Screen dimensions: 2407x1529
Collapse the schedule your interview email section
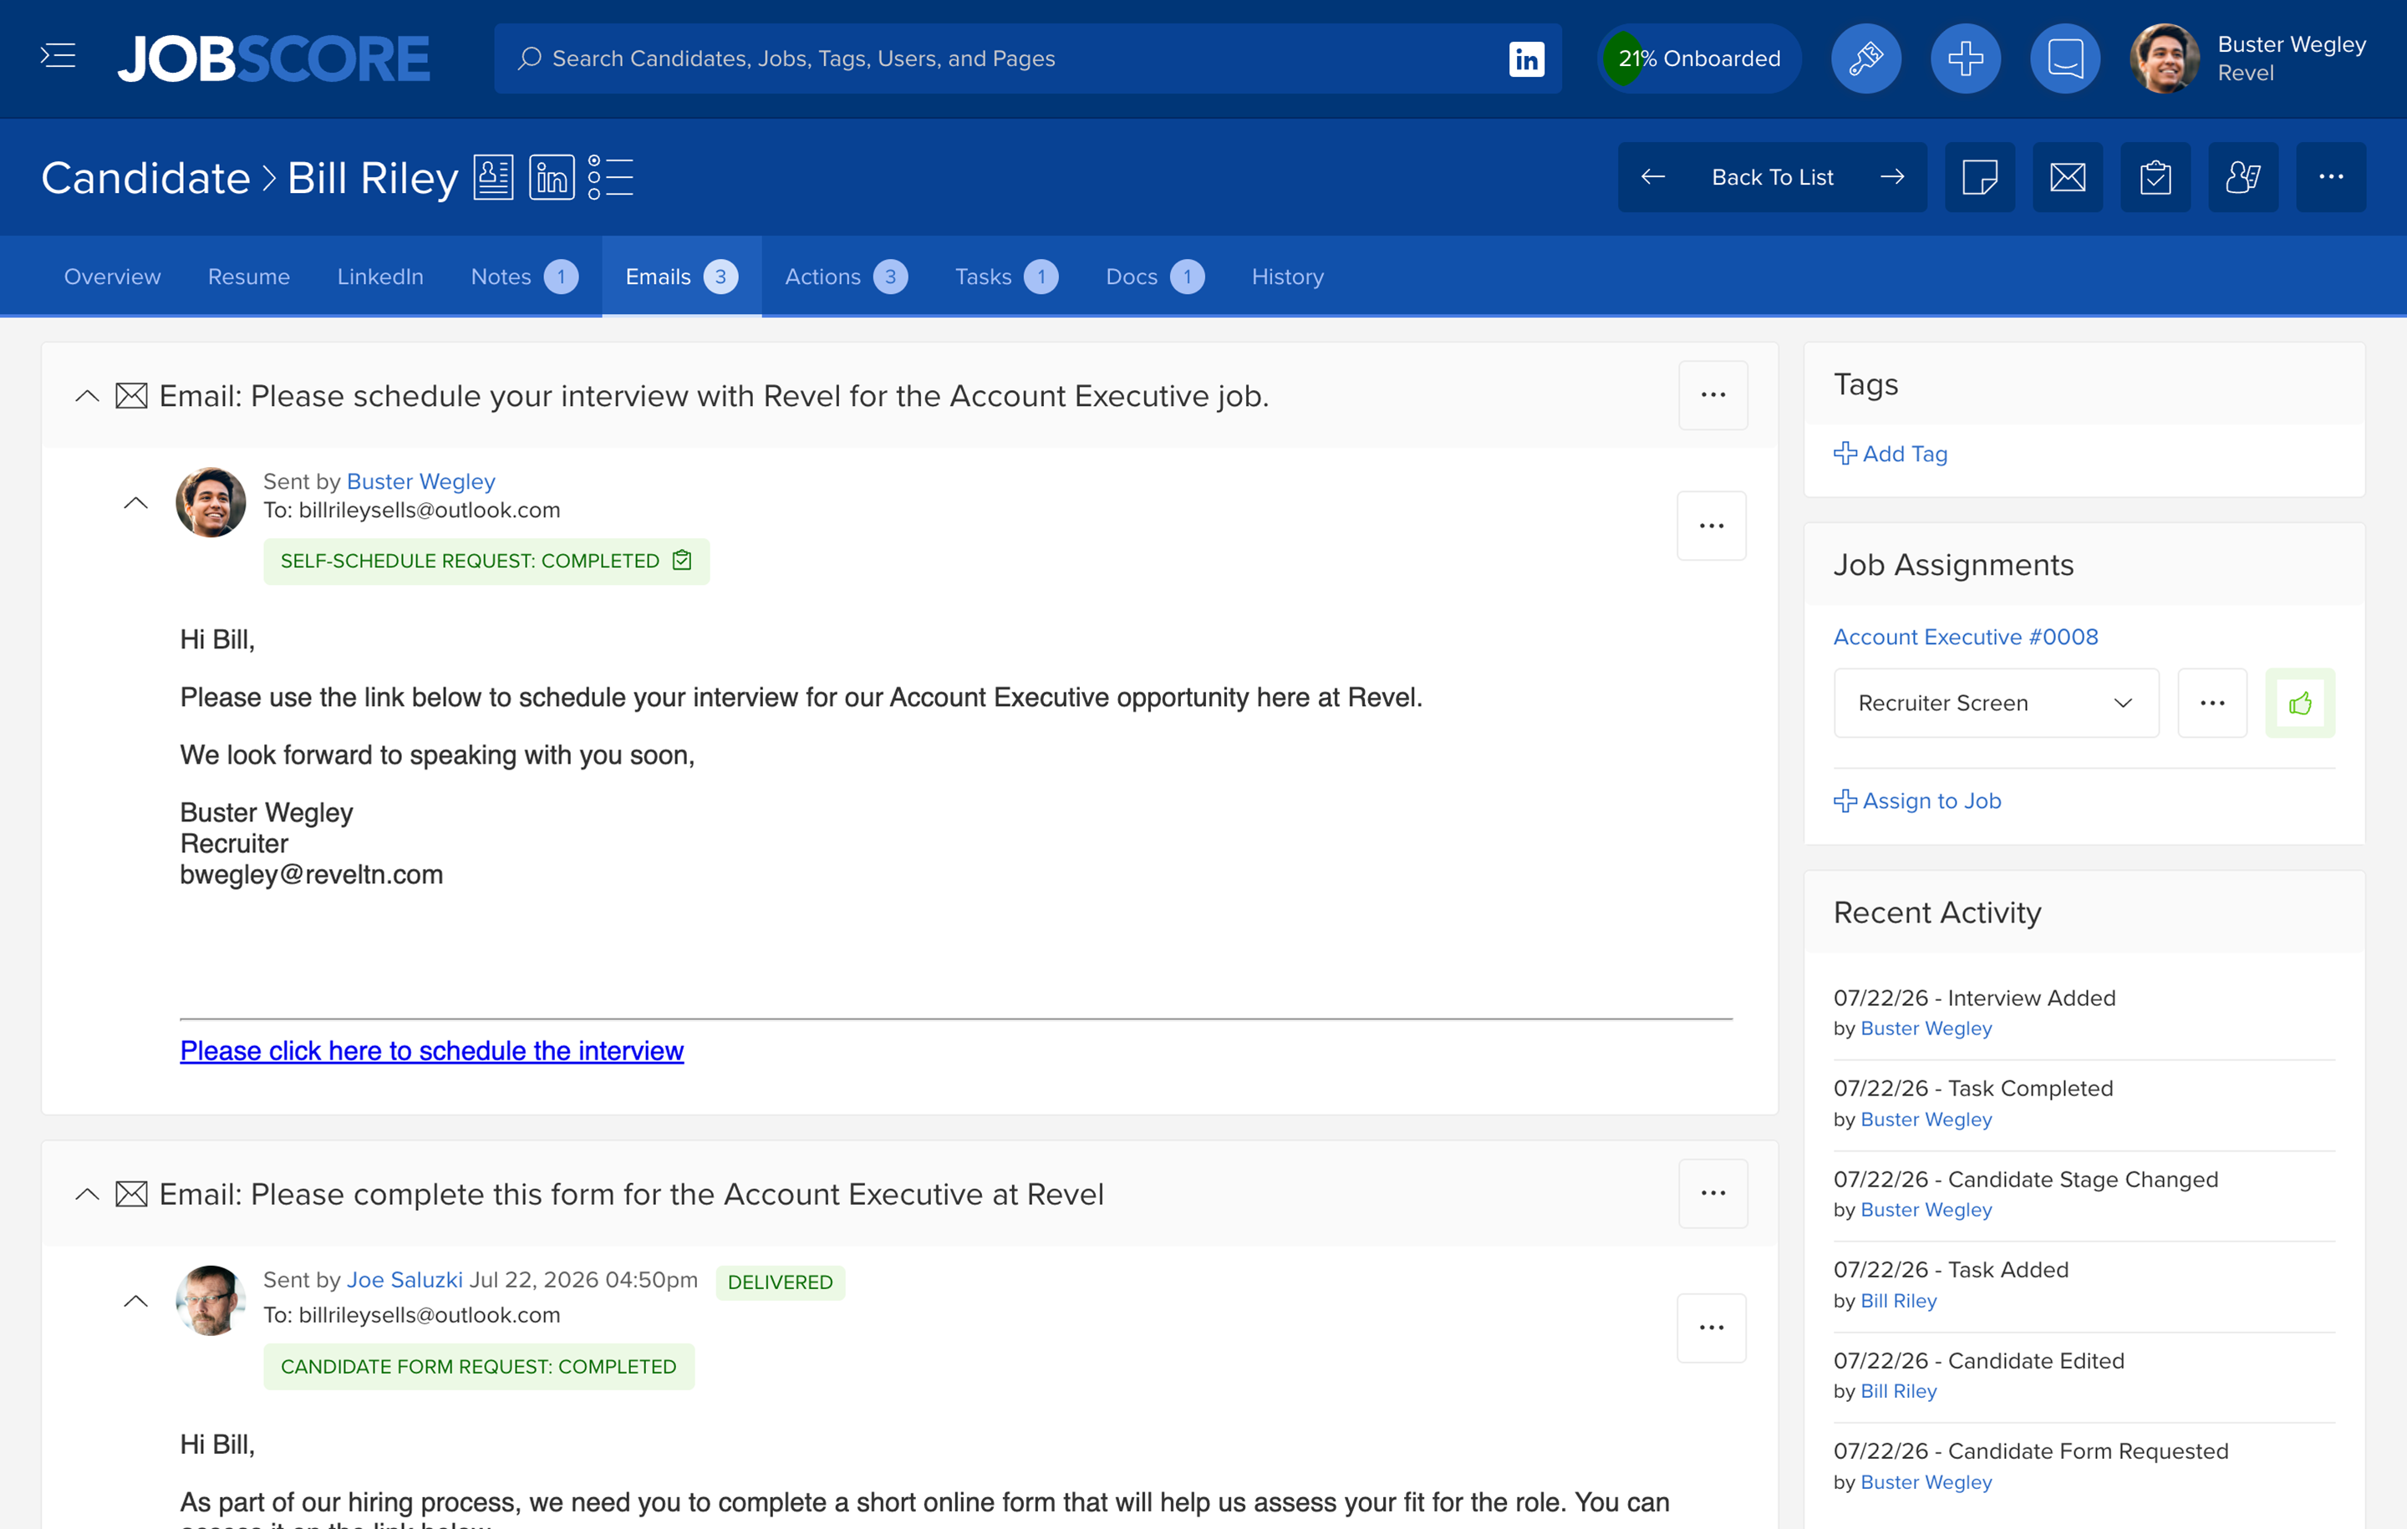pyautogui.click(x=87, y=396)
